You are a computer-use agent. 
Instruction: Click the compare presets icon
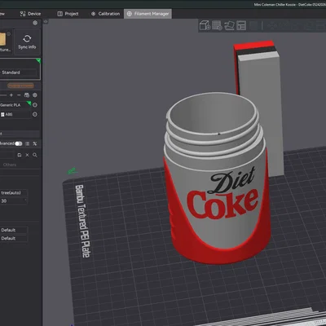pos(35,143)
